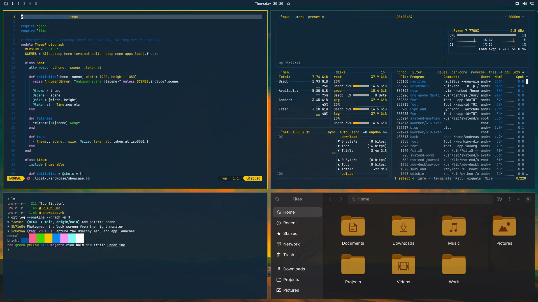Screen dimensions: 538x302
Task: Pause the btop process list
Action: coord(442,72)
